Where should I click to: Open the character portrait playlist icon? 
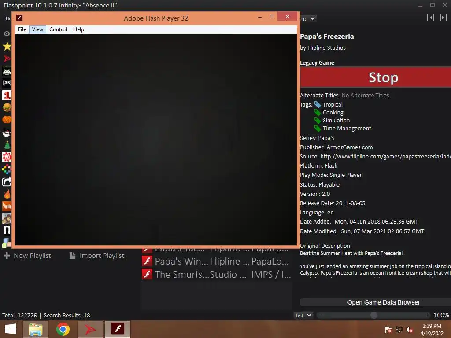(7, 218)
